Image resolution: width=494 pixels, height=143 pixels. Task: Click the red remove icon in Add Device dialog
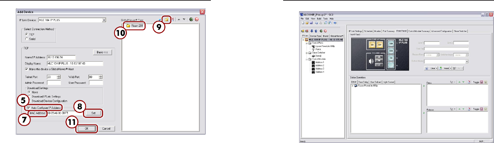(196, 20)
